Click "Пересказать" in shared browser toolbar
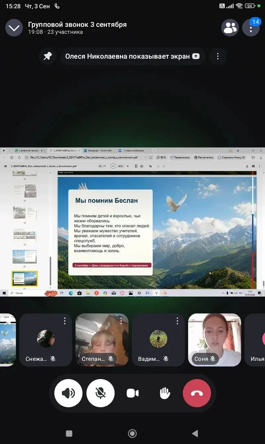This screenshot has height=444, width=265. click(x=180, y=158)
